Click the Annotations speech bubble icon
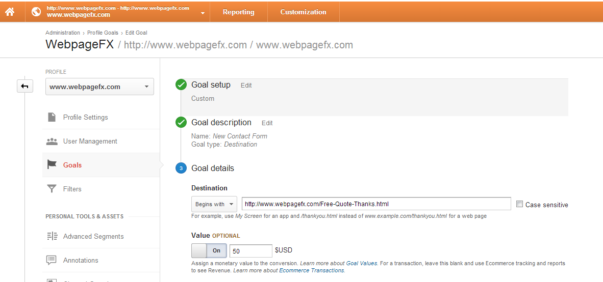Viewport: 603px width, 282px height. (52, 260)
